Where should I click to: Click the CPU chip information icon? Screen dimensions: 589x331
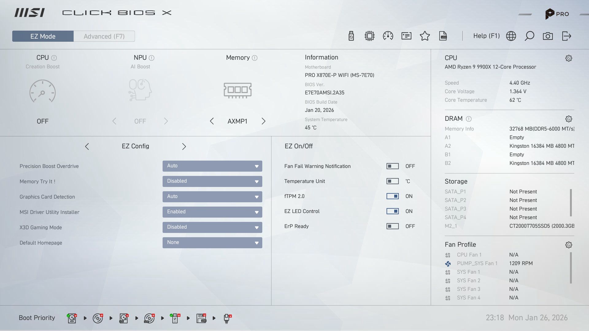(369, 36)
